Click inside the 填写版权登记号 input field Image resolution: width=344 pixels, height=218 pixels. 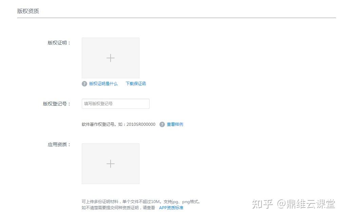(115, 103)
